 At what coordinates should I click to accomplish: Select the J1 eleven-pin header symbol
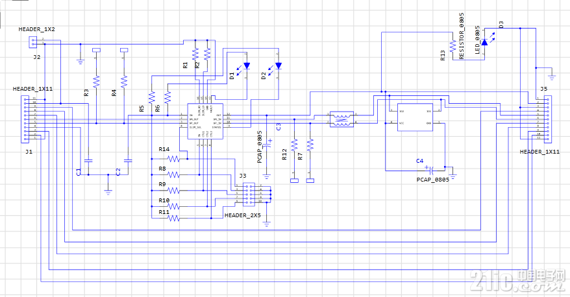click(25, 119)
